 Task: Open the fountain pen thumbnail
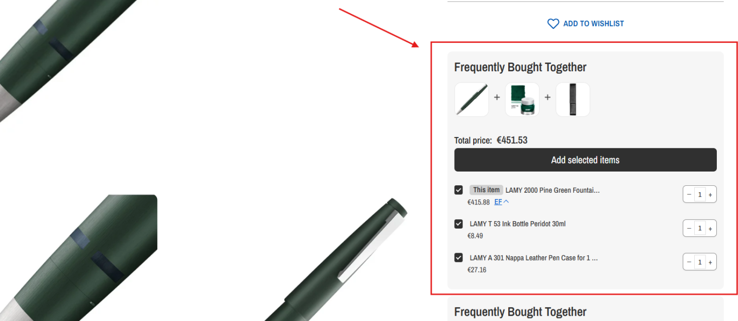coord(471,99)
